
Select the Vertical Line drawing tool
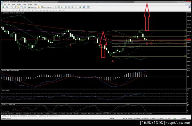point(10,10)
